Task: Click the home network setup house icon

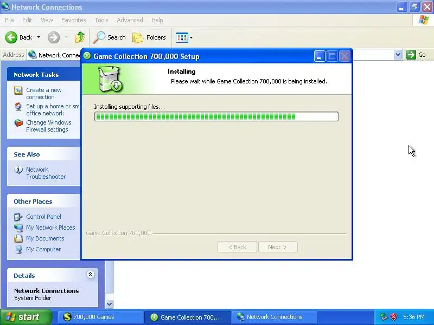Action: pyautogui.click(x=18, y=106)
